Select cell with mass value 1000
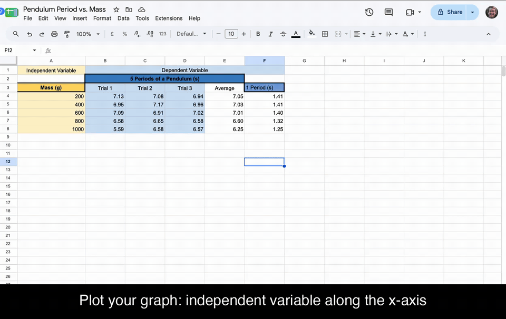 click(x=51, y=129)
